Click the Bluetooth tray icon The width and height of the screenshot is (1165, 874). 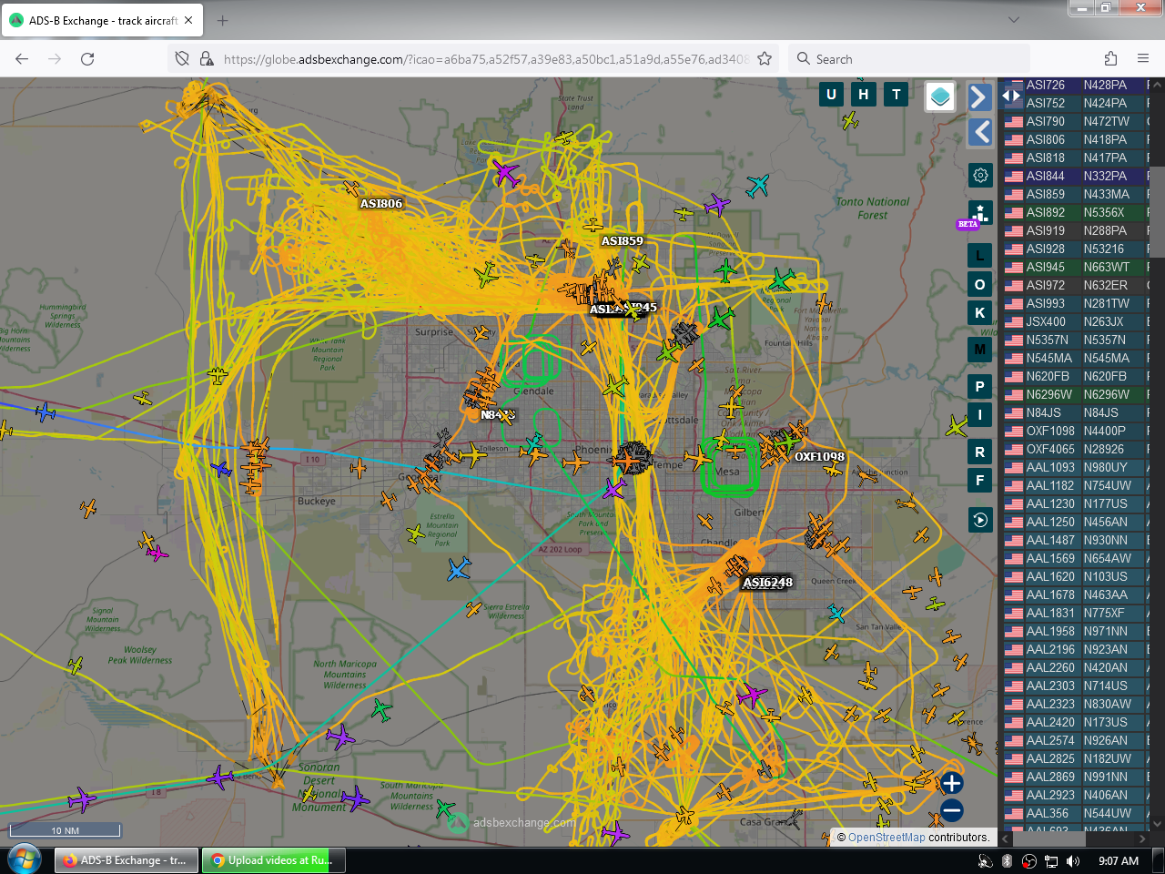point(1007,861)
